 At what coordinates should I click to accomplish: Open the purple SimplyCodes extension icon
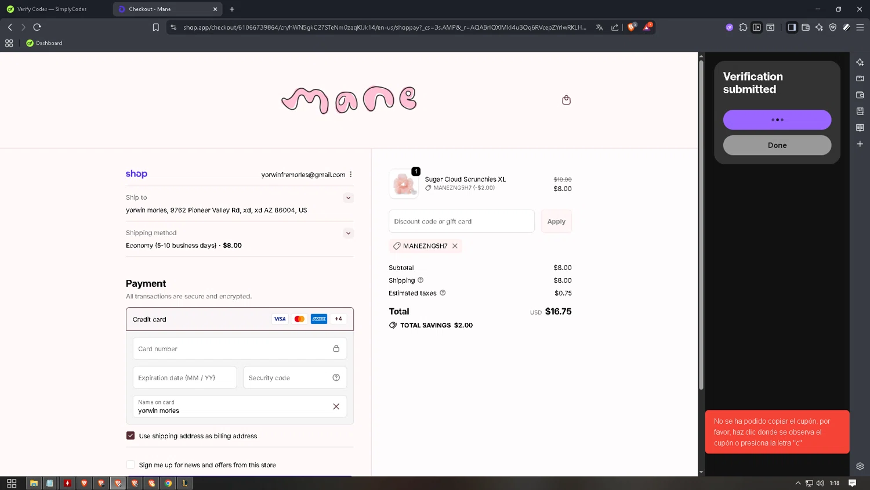(729, 27)
